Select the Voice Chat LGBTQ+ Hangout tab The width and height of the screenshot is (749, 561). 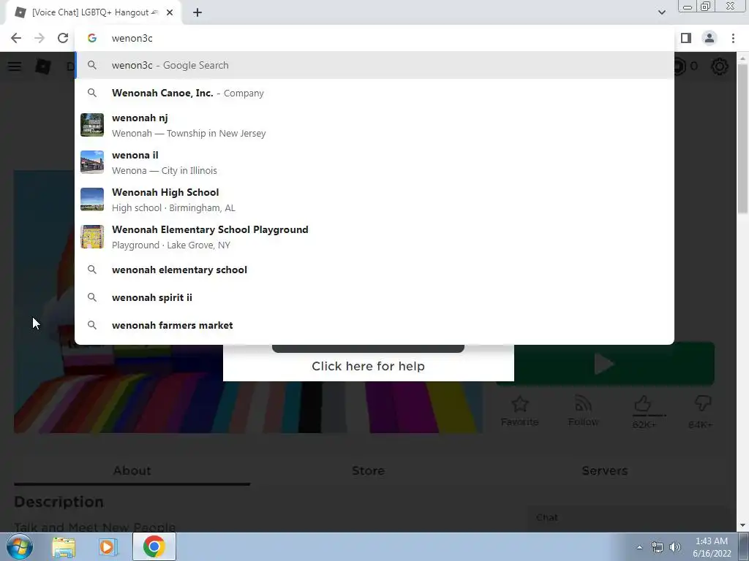pyautogui.click(x=93, y=12)
